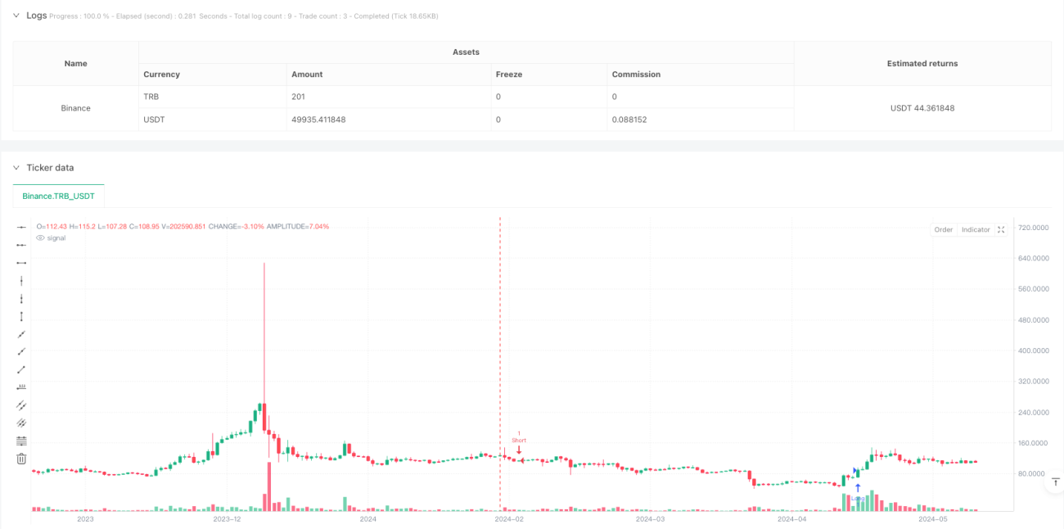Click the trash icon to delete drawings
Screen dimensions: 1064x529
[x=21, y=459]
